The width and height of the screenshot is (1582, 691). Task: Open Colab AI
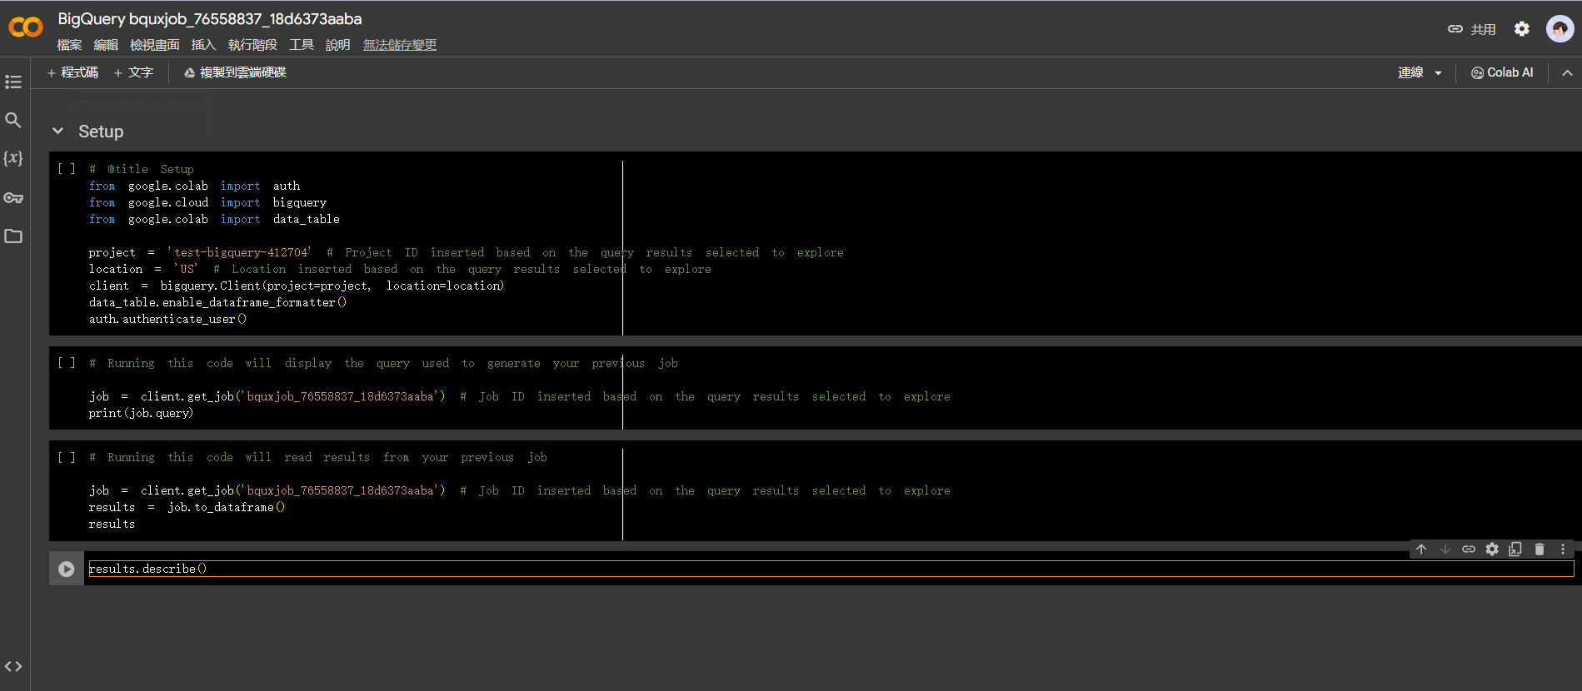pos(1502,73)
